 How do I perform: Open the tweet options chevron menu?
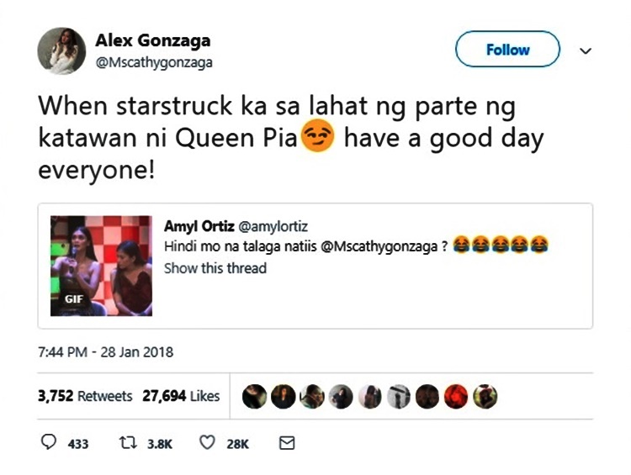tap(585, 50)
